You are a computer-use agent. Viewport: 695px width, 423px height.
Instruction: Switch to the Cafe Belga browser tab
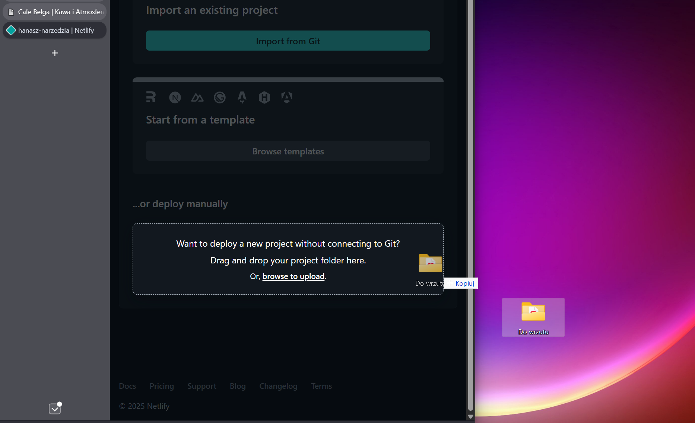(54, 12)
